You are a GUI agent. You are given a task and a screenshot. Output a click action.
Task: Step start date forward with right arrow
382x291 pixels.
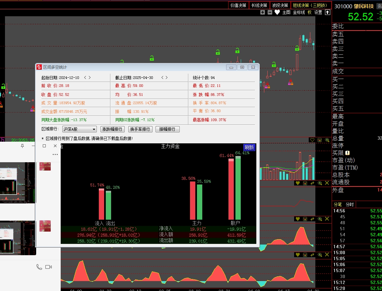(90, 78)
